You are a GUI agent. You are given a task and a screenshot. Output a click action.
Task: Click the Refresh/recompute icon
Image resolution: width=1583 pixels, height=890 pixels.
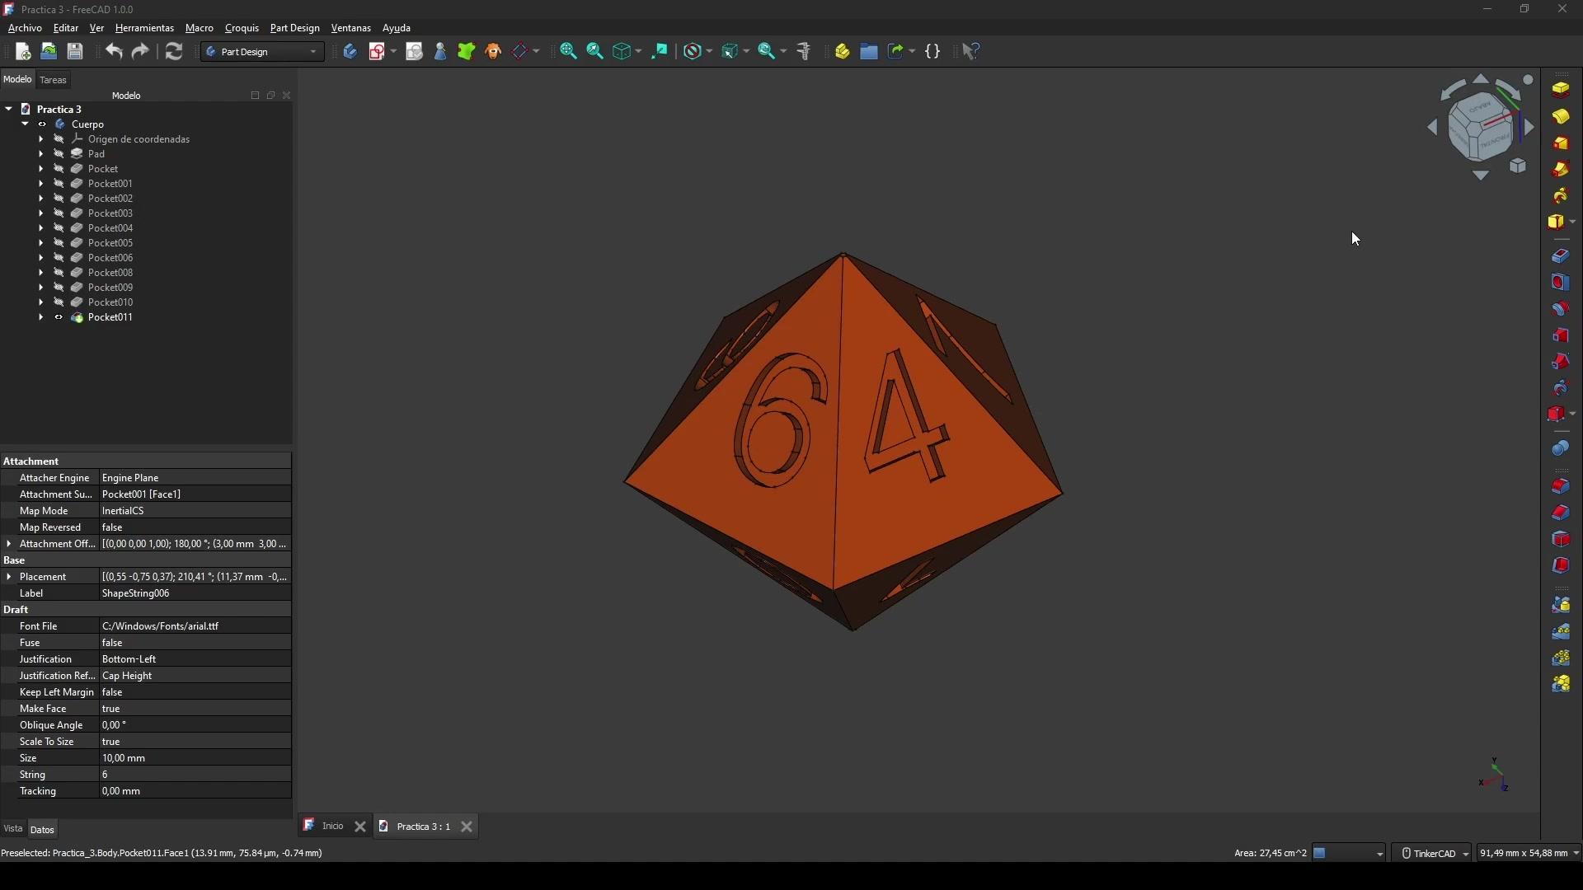pyautogui.click(x=174, y=52)
